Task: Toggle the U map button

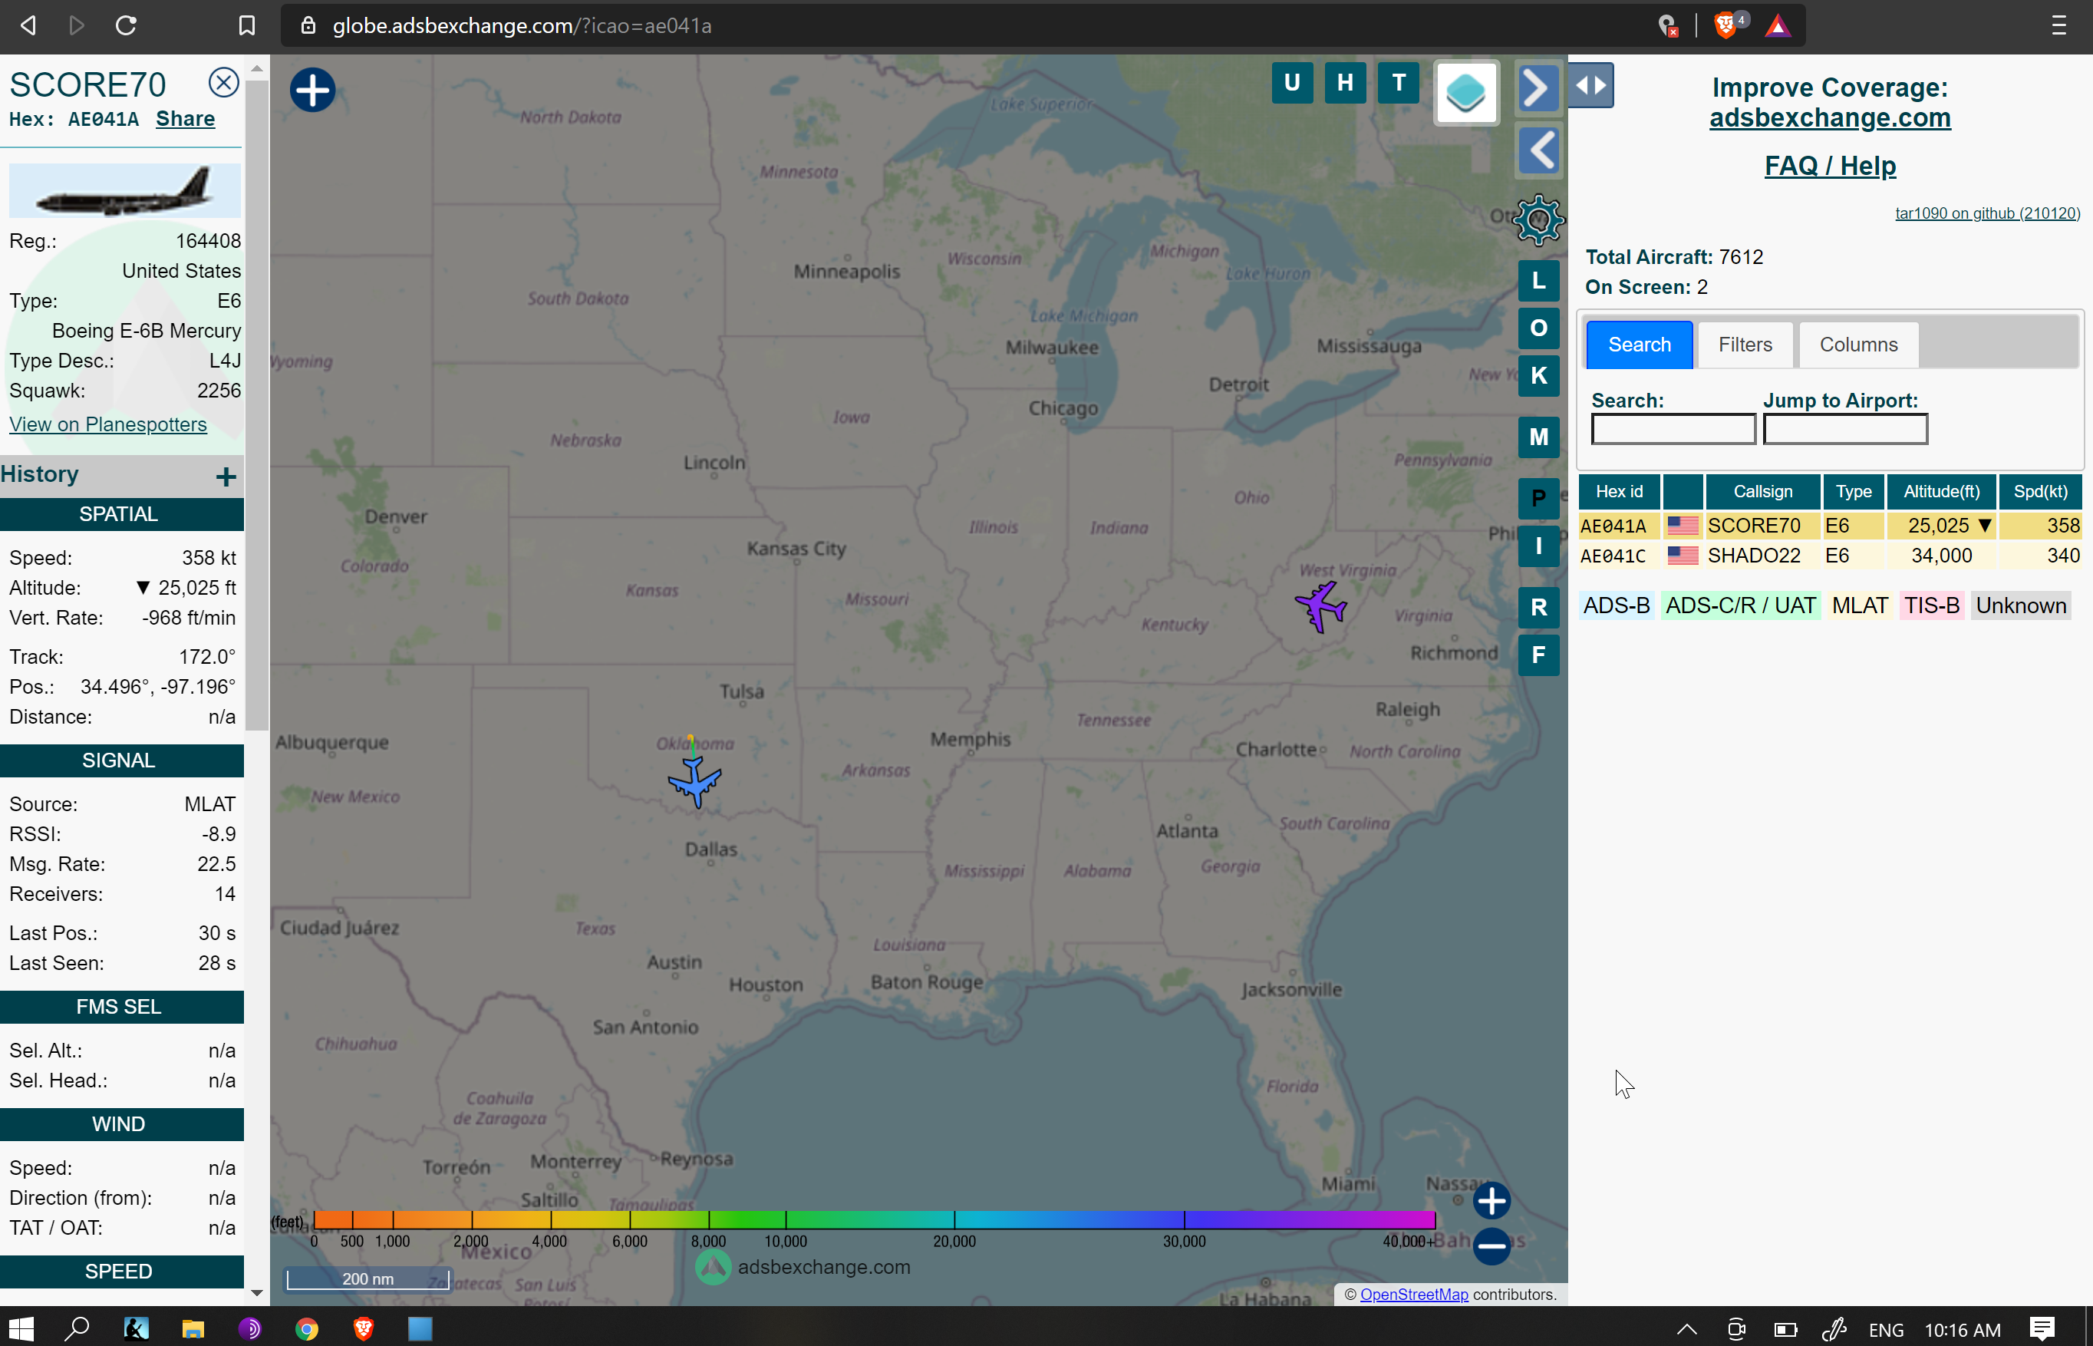Action: 1292,83
